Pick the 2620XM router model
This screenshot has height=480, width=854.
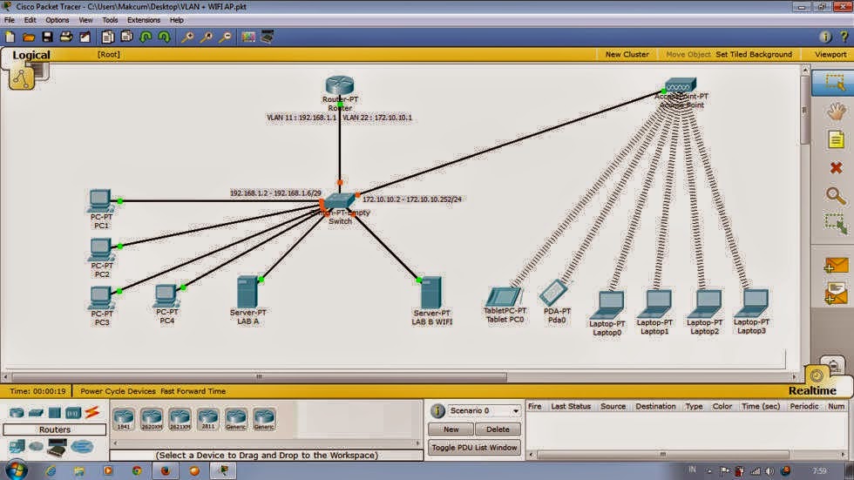[x=152, y=419]
